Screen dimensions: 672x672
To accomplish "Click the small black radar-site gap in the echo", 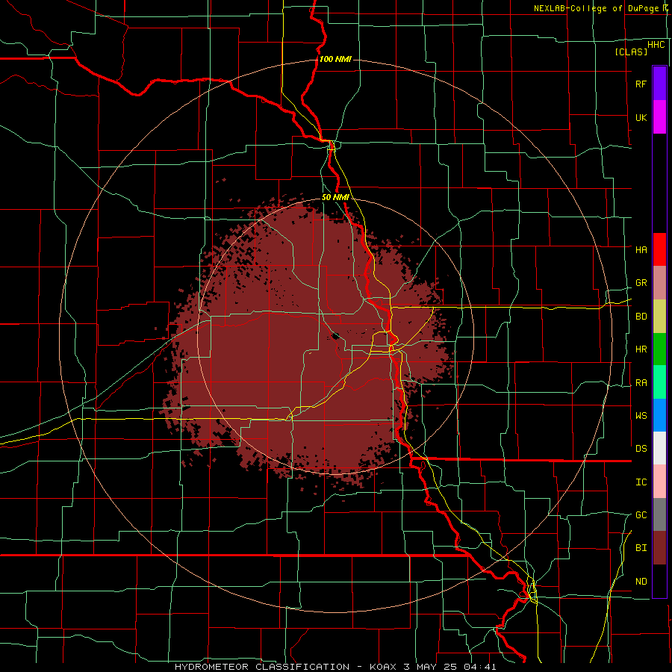I will [x=335, y=335].
